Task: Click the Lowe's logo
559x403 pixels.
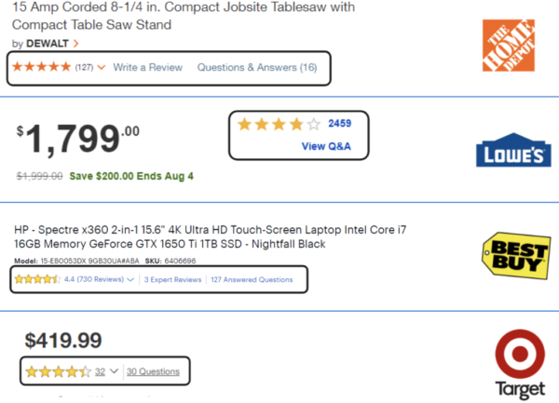Action: [x=513, y=150]
